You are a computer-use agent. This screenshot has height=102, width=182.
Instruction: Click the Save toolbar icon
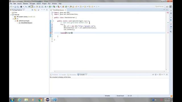tap(15, 7)
